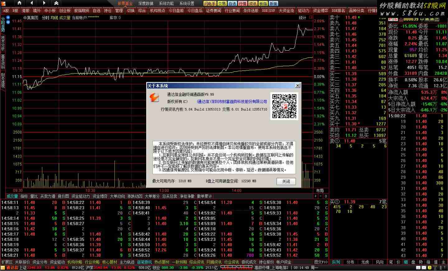Click the 高级行情_上海电信2 server status text
The height and width of the screenshot is (271, 448).
(272, 268)
